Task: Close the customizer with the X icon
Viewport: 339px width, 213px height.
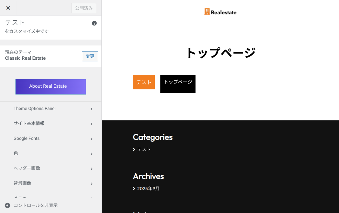Action: point(8,8)
